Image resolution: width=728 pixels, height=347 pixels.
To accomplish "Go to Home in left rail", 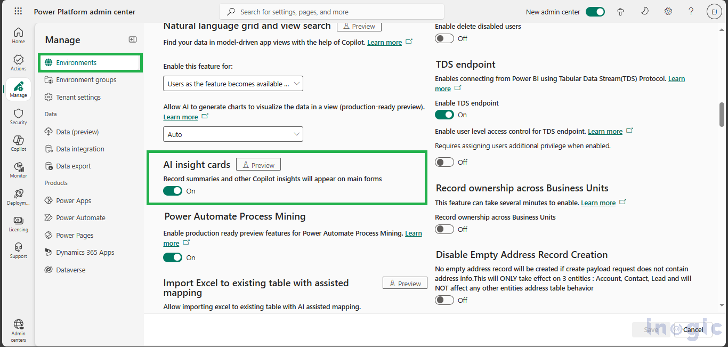I will click(18, 36).
